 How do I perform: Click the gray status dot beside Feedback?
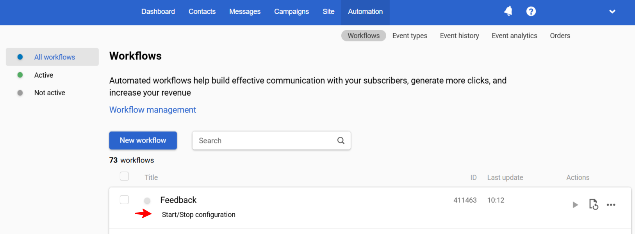[x=147, y=201]
